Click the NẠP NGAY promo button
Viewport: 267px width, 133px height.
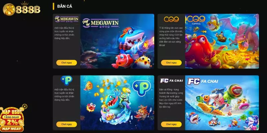12,129
